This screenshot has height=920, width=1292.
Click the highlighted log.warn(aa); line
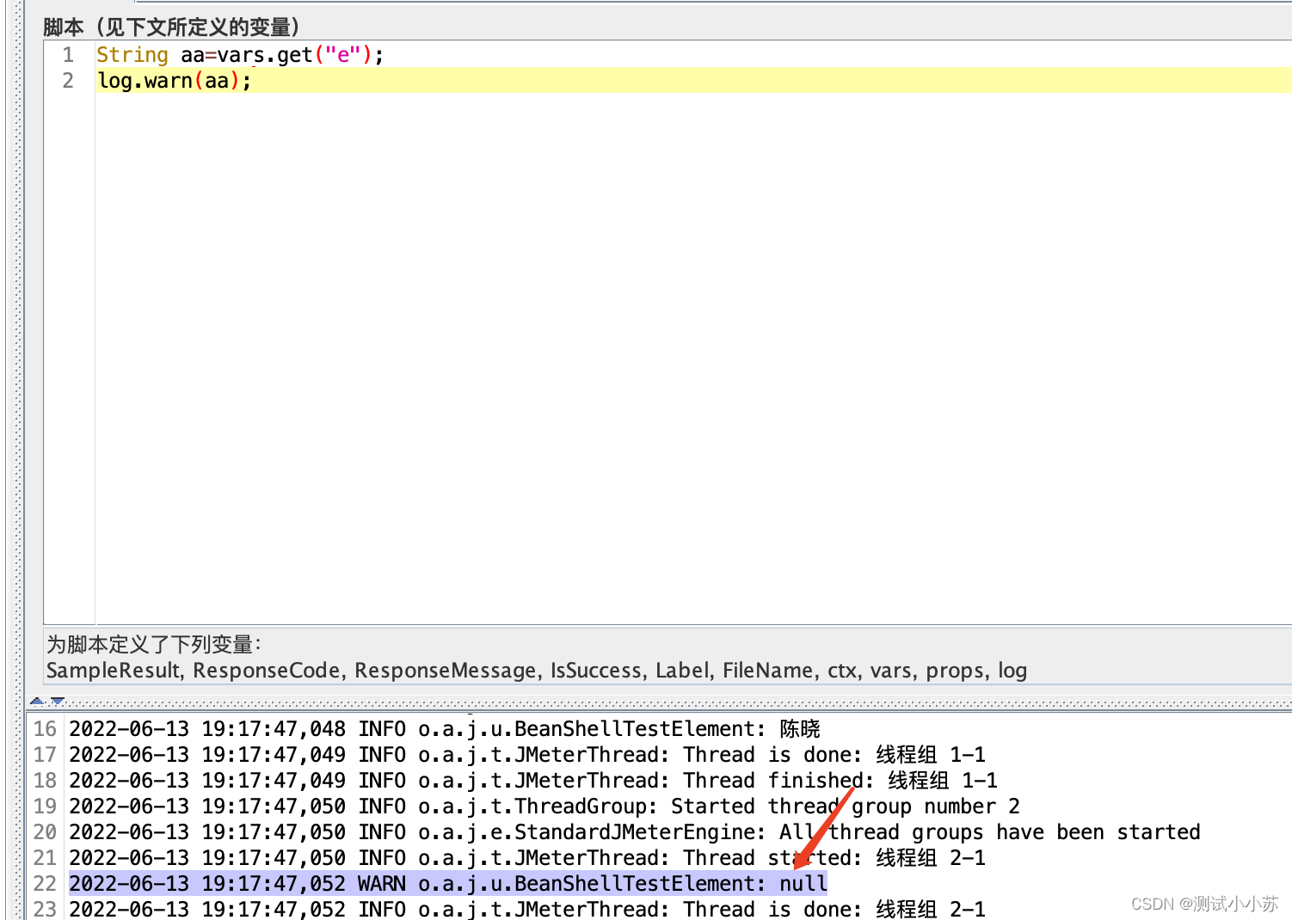coord(172,80)
